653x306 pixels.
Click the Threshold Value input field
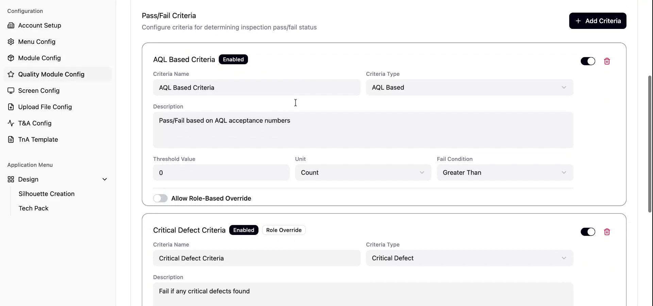pyautogui.click(x=221, y=173)
